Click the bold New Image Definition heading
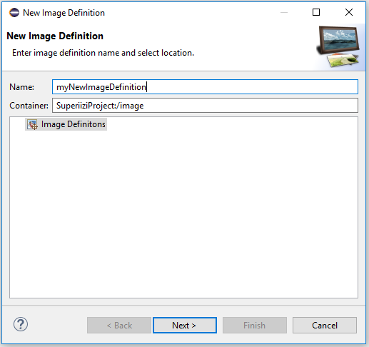This screenshot has height=347, width=369. coord(55,36)
